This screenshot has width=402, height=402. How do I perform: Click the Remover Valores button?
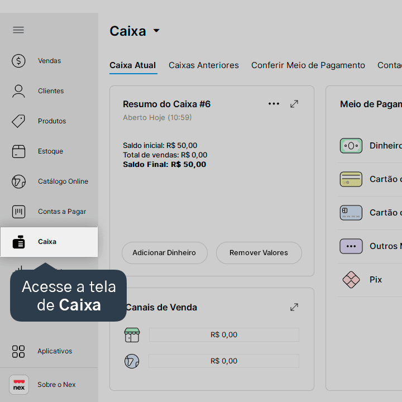coord(259,253)
